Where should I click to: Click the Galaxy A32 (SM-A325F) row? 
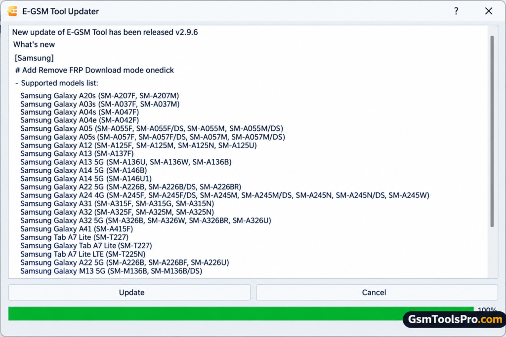point(117,212)
